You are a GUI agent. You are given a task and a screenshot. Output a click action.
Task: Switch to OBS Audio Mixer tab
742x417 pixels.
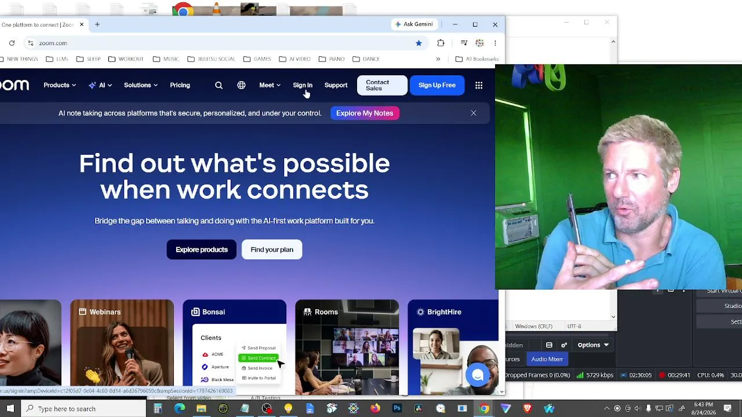coord(547,359)
